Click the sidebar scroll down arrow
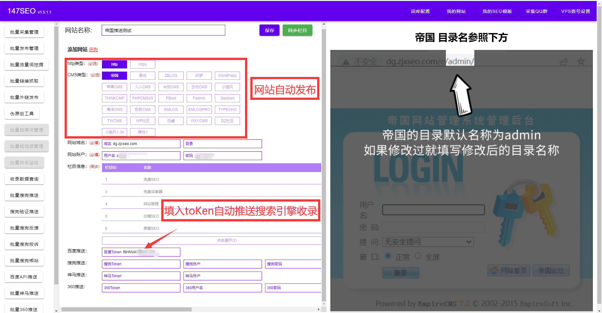The width and height of the screenshot is (602, 313). click(56, 311)
